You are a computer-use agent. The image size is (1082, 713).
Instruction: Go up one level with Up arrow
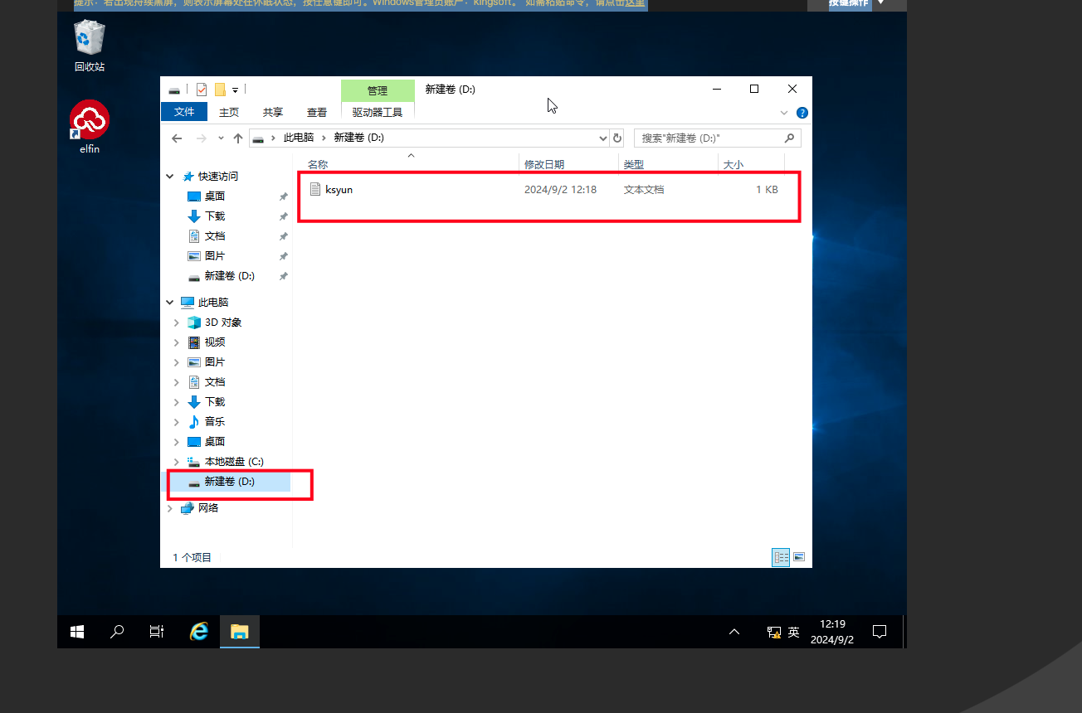pos(238,138)
